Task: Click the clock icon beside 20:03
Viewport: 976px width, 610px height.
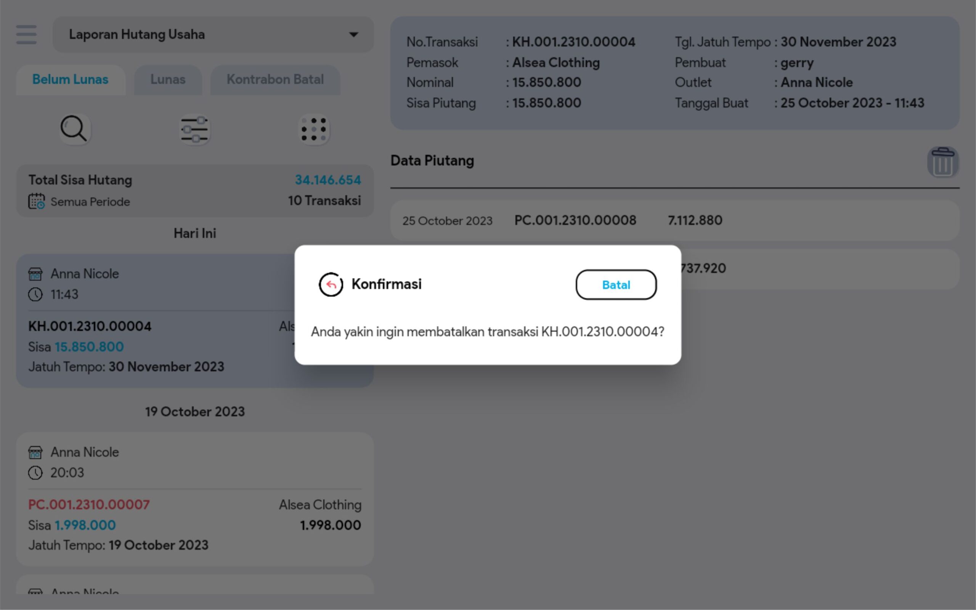Action: pyautogui.click(x=35, y=472)
